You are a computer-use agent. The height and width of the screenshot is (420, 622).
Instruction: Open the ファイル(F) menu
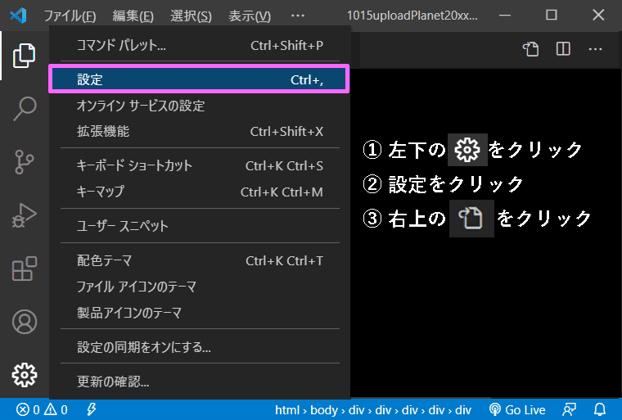70,16
